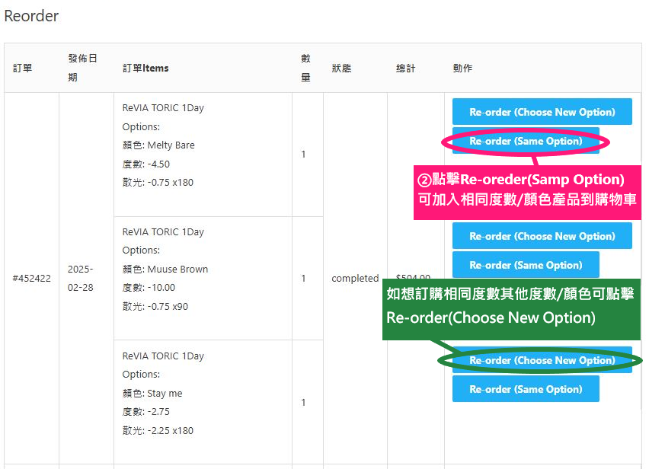Click the "completed" status cell
This screenshot has width=649, height=469.
(x=355, y=279)
